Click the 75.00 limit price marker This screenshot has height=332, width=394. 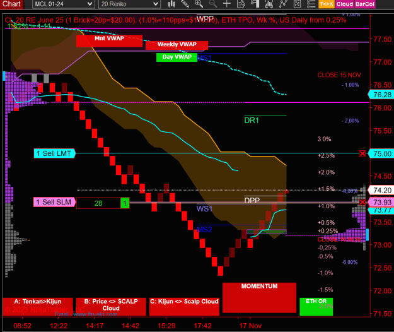pos(382,153)
